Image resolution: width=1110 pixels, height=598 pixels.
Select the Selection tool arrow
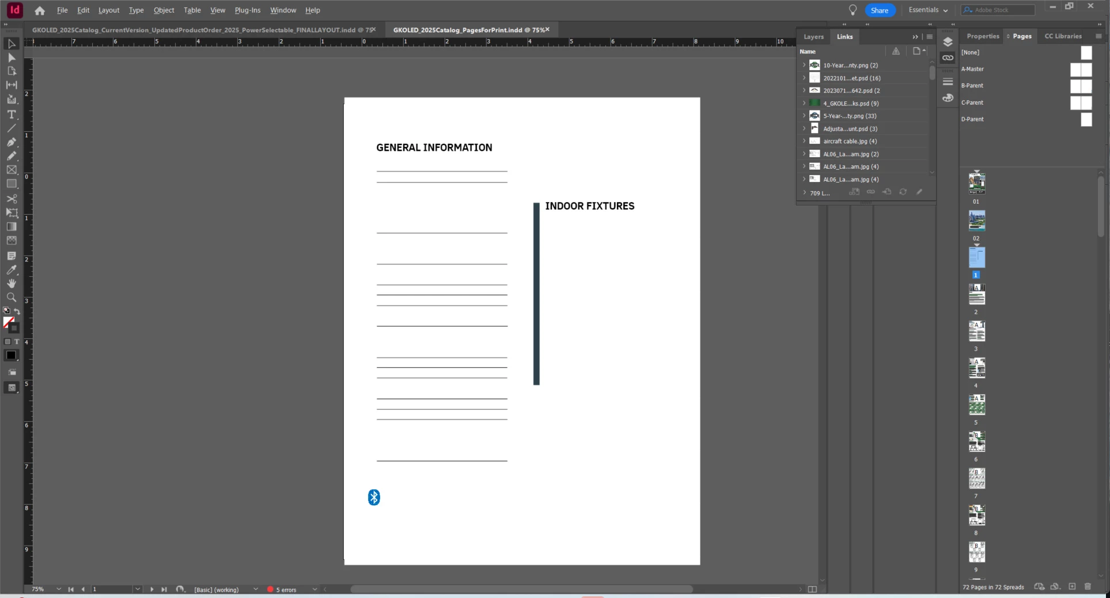click(x=12, y=44)
